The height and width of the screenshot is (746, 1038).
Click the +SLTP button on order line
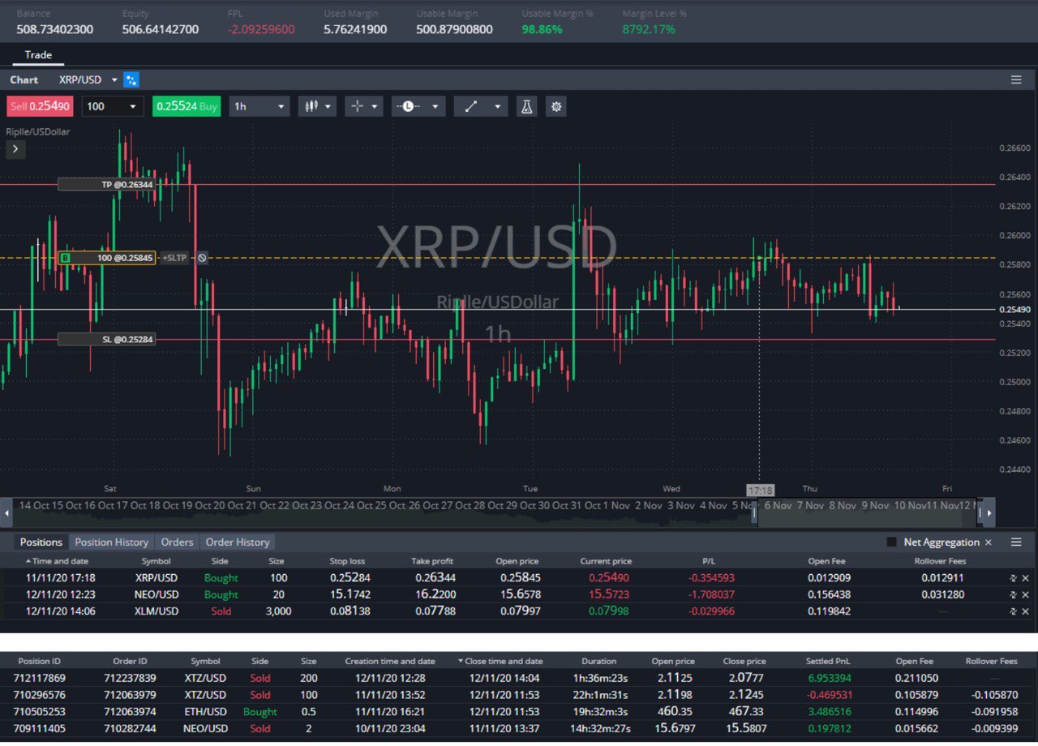pyautogui.click(x=174, y=258)
